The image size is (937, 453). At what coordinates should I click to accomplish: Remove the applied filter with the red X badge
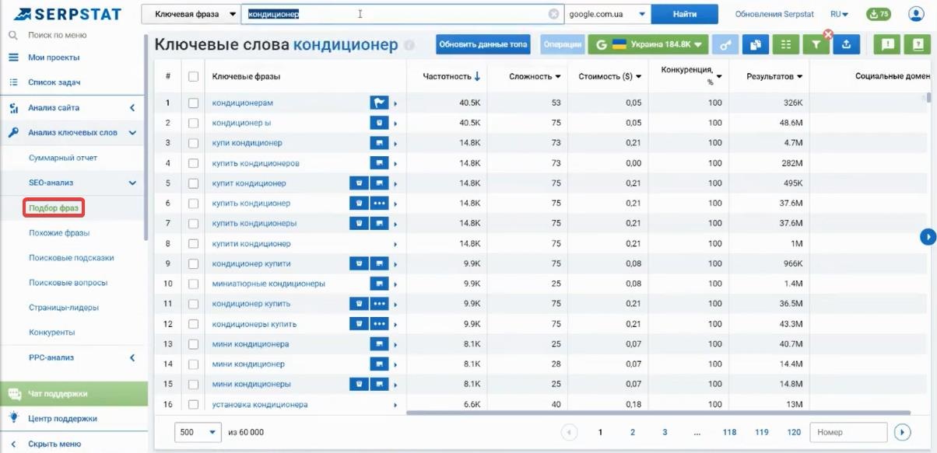(x=828, y=34)
